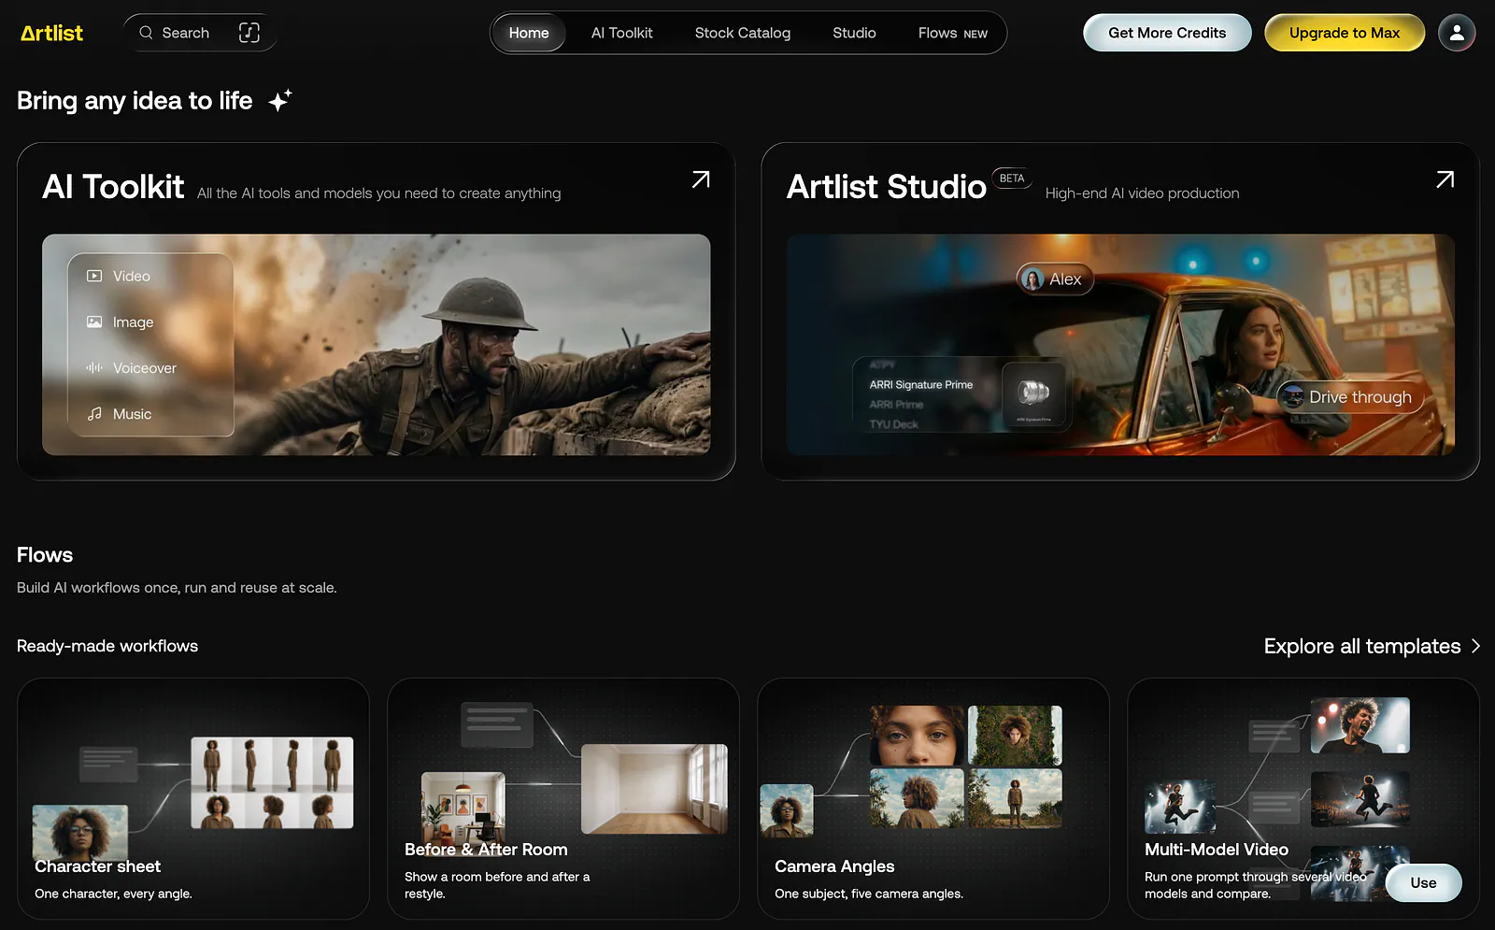This screenshot has width=1495, height=930.
Task: Open the Character sheet workflow card
Action: [x=193, y=799]
